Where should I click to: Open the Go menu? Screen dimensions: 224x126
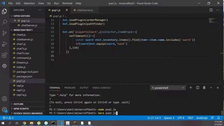click(x=49, y=3)
